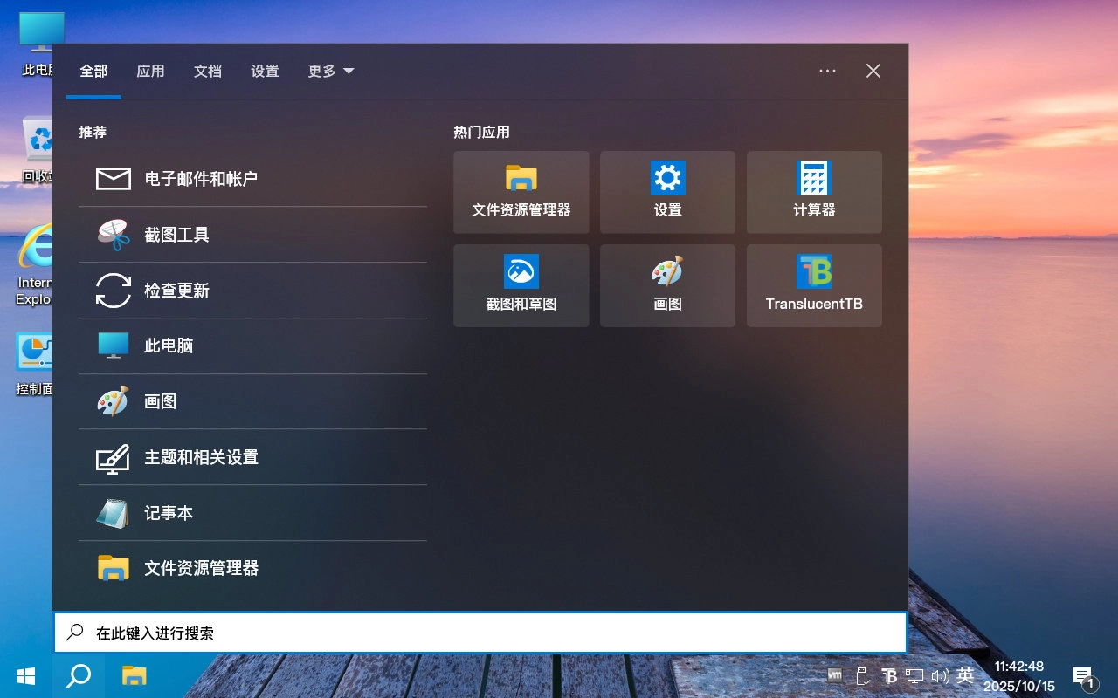Image resolution: width=1118 pixels, height=698 pixels.
Task: Open Calculator from 热门应用 tiles
Action: click(813, 192)
